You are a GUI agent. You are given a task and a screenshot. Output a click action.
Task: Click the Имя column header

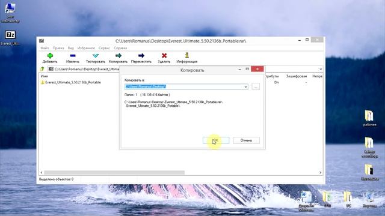44,76
